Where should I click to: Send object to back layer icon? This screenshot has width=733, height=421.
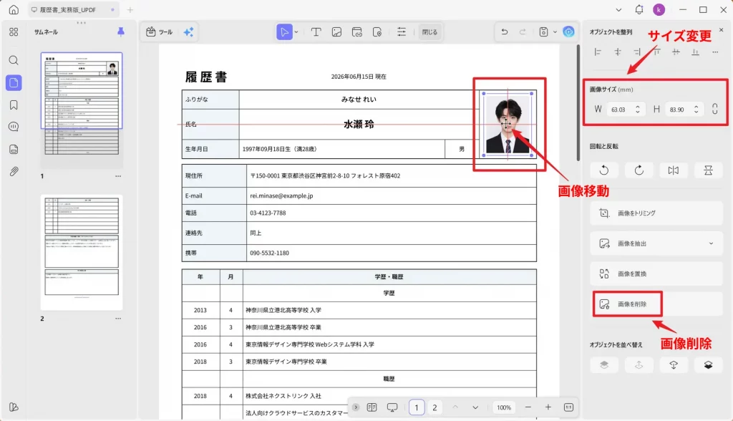coord(708,365)
